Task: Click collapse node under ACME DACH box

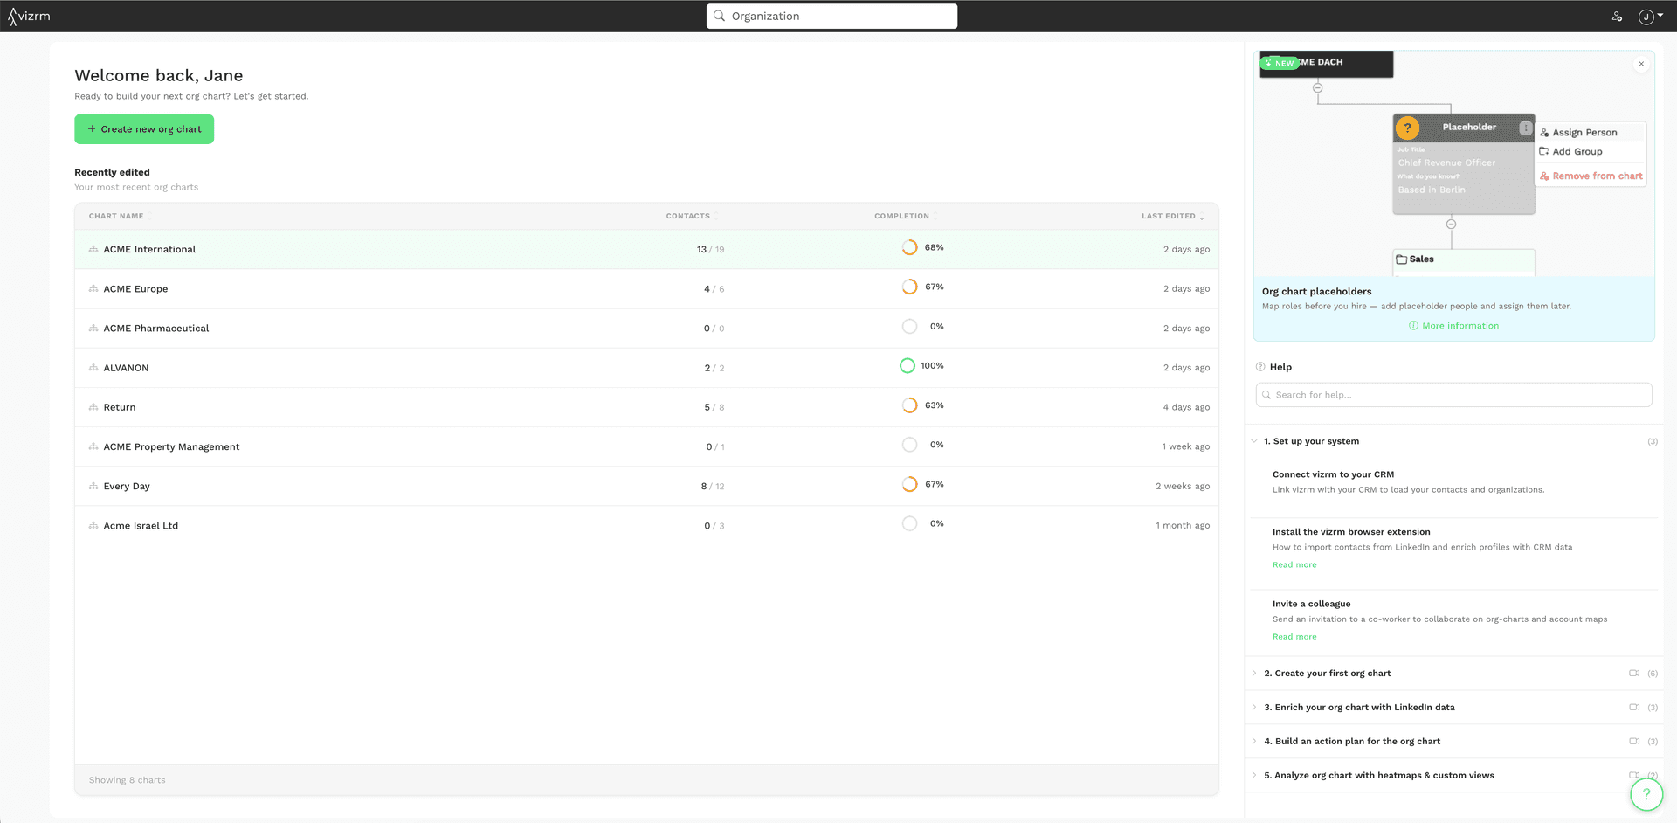Action: click(1318, 88)
